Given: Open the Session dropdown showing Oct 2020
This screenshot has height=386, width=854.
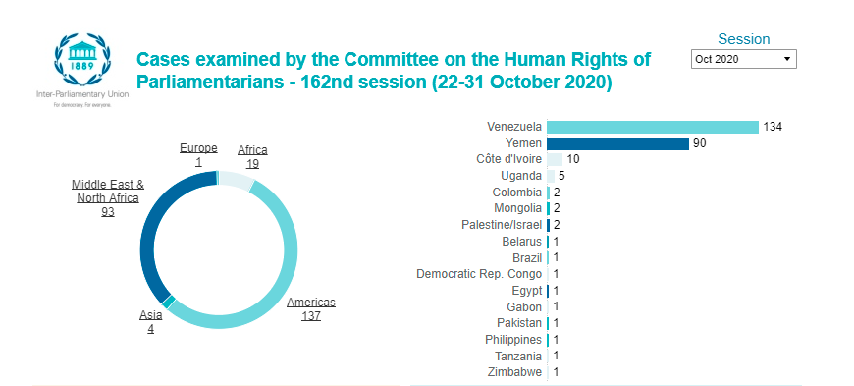Looking at the screenshot, I should [x=743, y=59].
